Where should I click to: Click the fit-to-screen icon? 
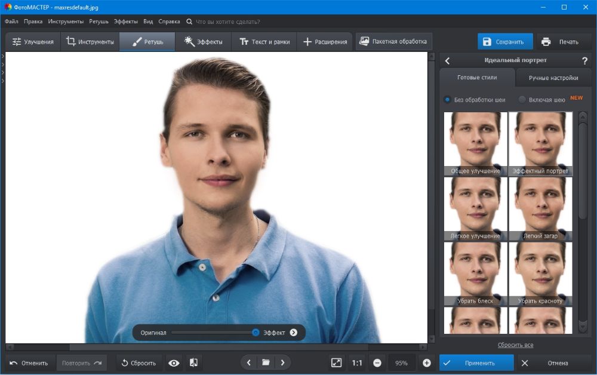(337, 362)
